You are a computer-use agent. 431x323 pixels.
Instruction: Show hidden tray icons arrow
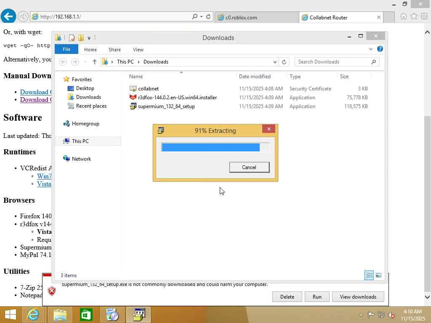[361, 315]
